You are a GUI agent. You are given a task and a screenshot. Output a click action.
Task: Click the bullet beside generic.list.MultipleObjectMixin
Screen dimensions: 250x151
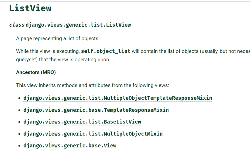point(19,134)
